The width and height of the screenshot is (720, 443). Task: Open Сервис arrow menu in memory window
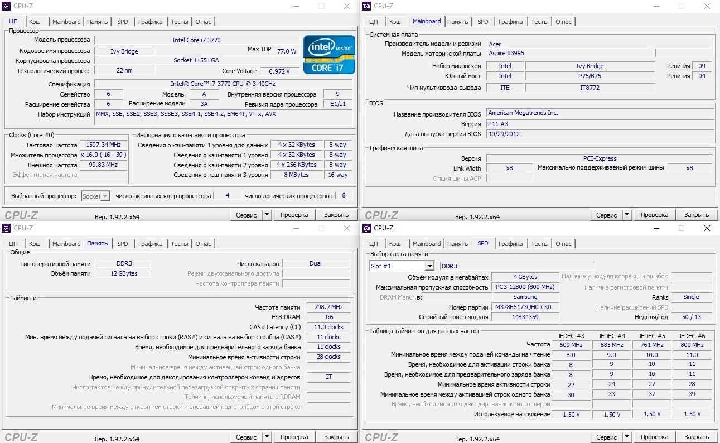tap(267, 437)
